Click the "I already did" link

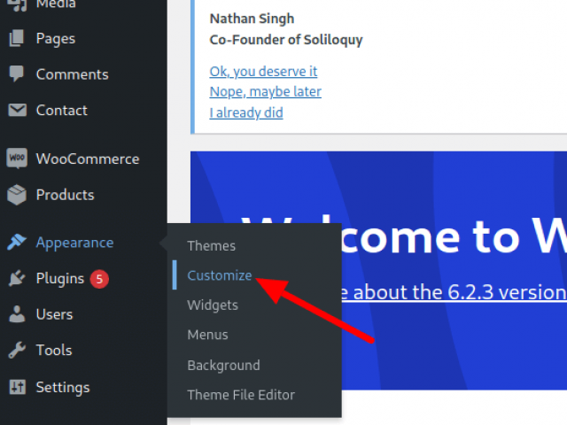pos(245,112)
